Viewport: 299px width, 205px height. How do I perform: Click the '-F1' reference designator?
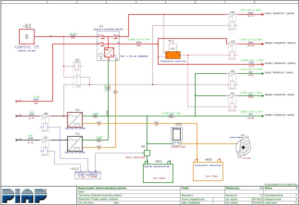[x=101, y=26]
